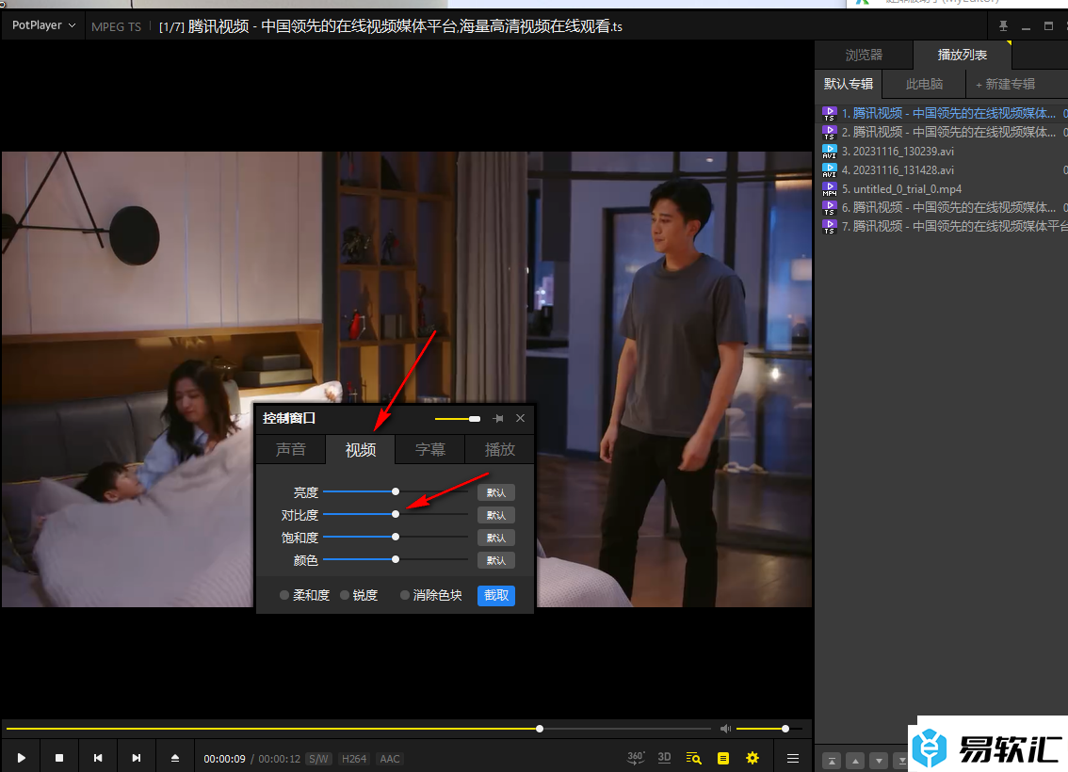This screenshot has width=1068, height=772.
Task: Adjust the 亮度 brightness slider
Action: [395, 491]
